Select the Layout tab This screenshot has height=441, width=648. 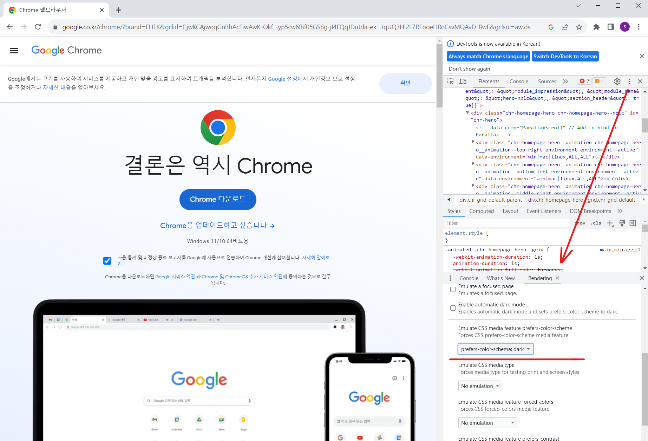(x=510, y=211)
